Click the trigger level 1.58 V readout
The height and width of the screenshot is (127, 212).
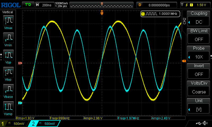point(201,5)
